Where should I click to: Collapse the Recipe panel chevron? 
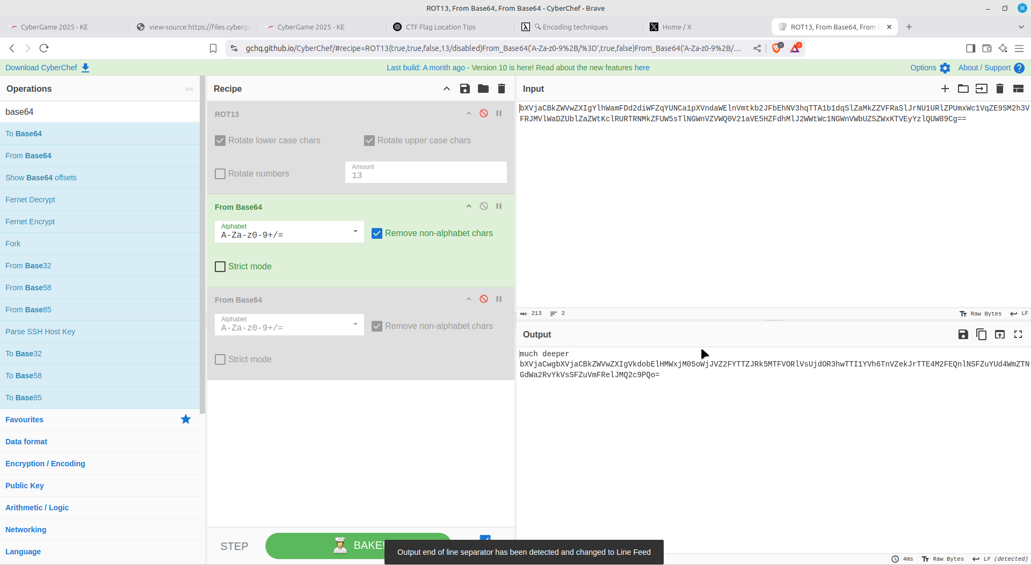[447, 89]
